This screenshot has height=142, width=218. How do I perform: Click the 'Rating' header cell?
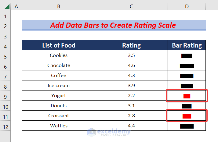[131, 45]
